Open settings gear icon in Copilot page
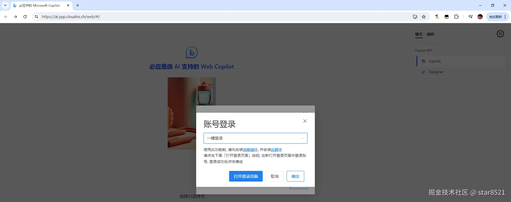This screenshot has width=511, height=202. (500, 34)
